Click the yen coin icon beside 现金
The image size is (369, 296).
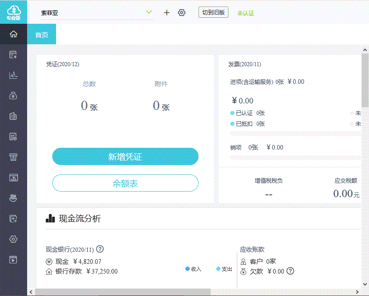click(x=49, y=262)
